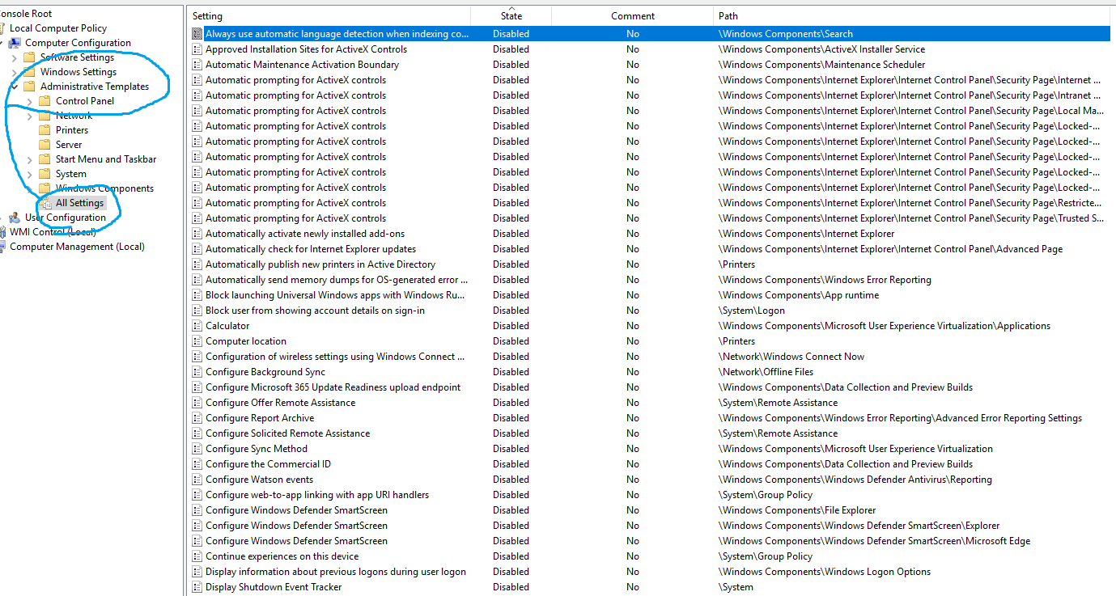Select 'Automatically activate newly installed add-ons' setting
The image size is (1116, 596).
(305, 234)
